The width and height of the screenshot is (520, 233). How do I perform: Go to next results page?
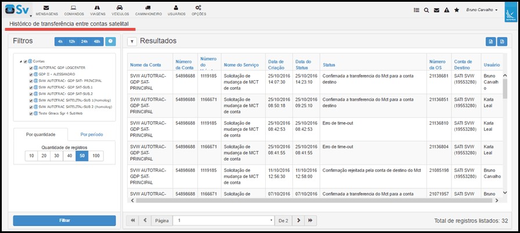coord(298,220)
